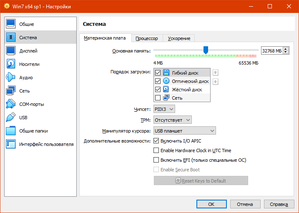
Task: Uncheck Гибкий диск in boot order
Action: tap(158, 73)
